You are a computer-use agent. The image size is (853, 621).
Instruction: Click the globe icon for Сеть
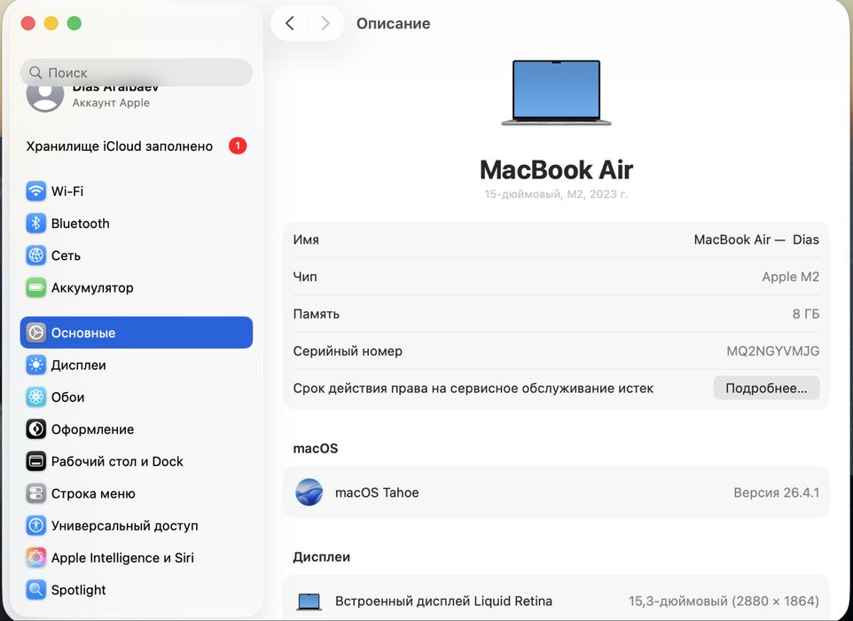(x=35, y=255)
